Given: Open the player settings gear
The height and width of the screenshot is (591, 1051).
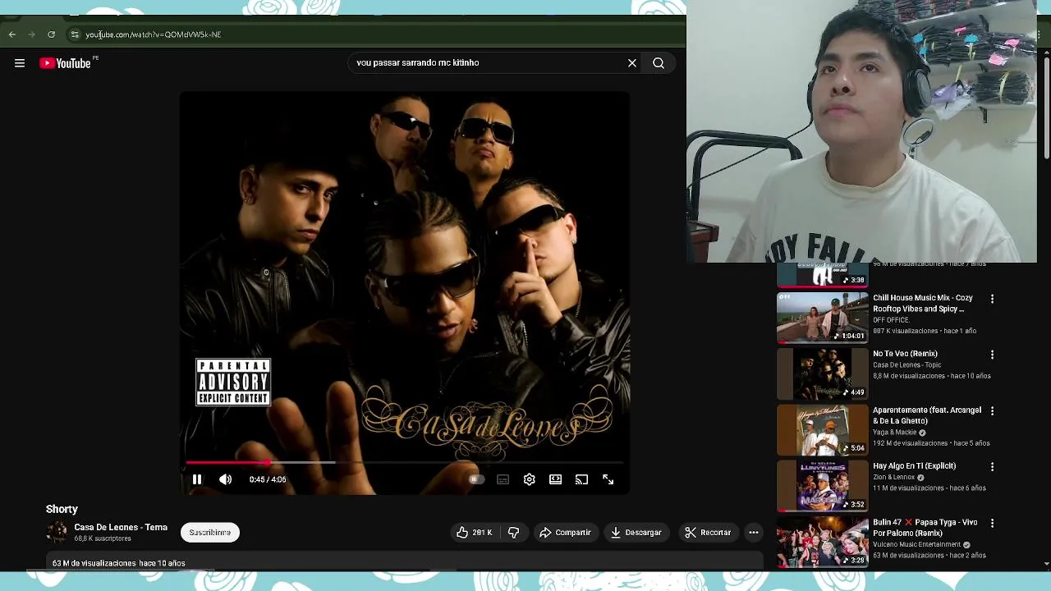Looking at the screenshot, I should pyautogui.click(x=529, y=479).
